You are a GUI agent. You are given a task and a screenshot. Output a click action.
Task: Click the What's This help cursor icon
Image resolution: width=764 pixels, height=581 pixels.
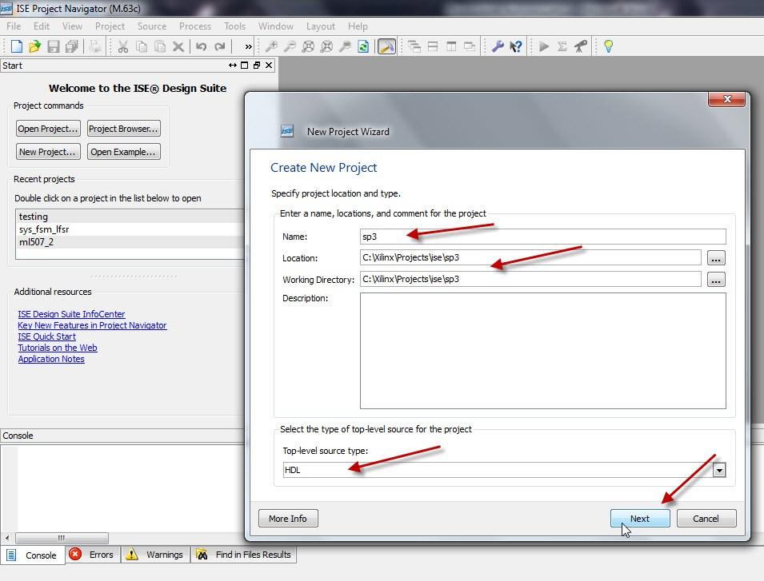[516, 46]
